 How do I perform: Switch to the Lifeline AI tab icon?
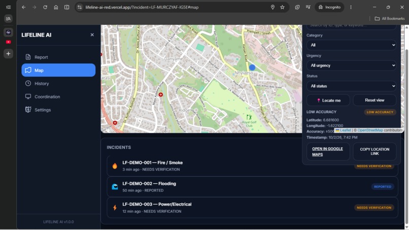(x=8, y=32)
